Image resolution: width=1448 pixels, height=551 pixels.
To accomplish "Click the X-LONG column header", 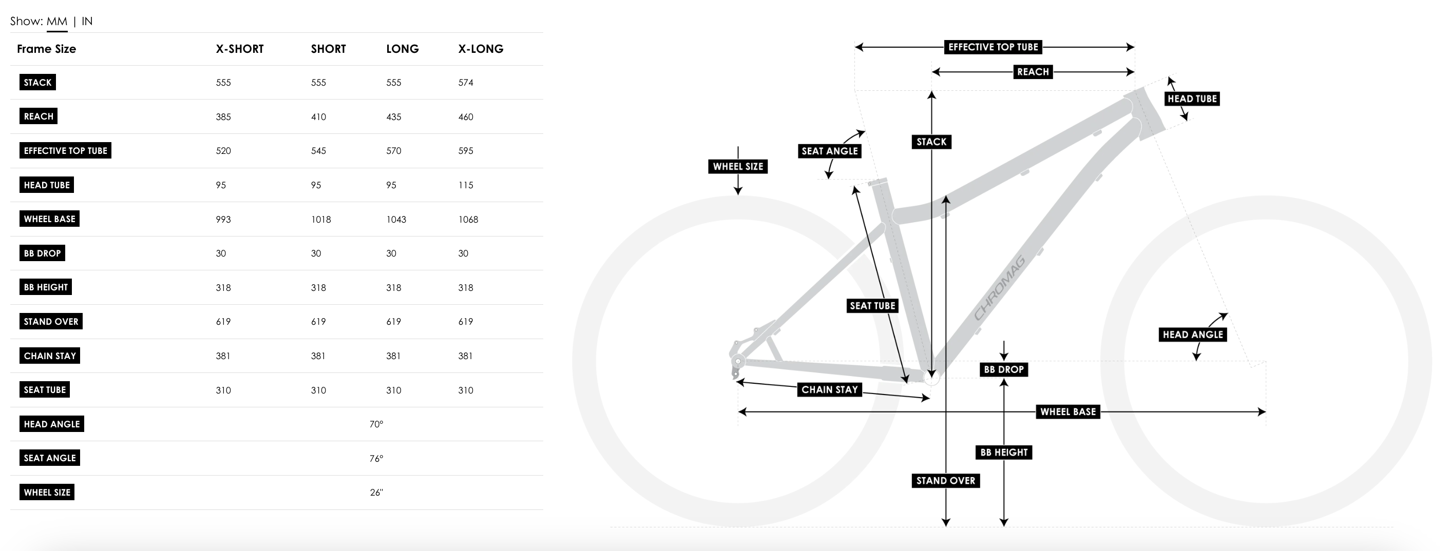I will click(481, 49).
